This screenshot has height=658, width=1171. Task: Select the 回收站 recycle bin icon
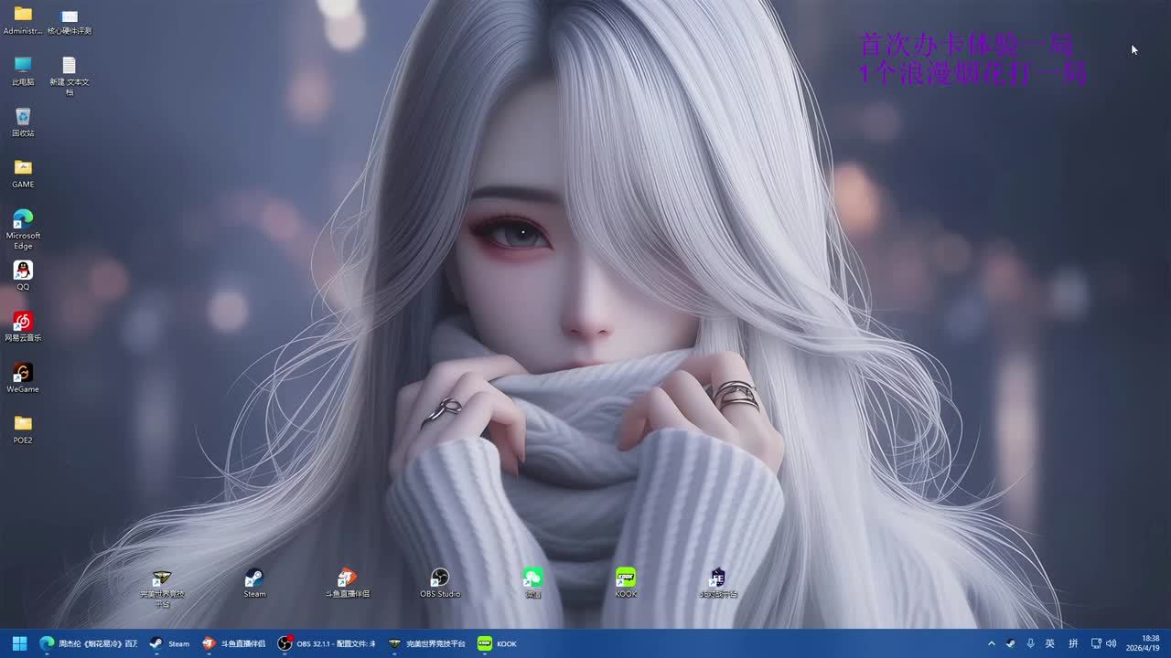[x=23, y=118]
